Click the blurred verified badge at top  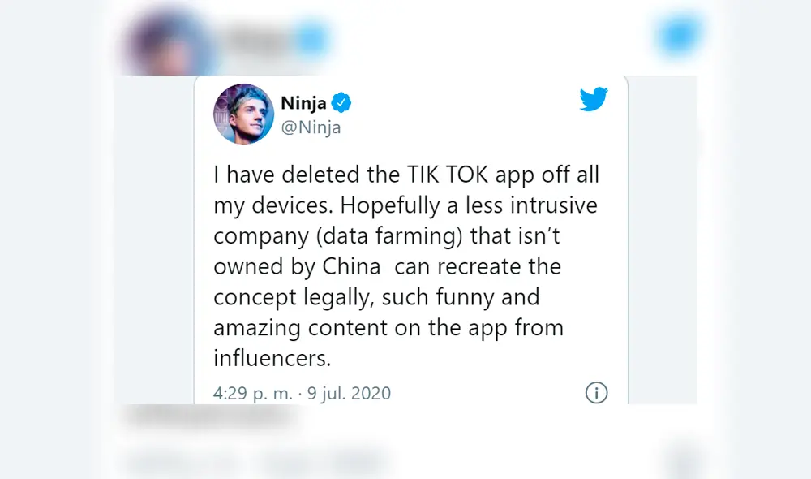coord(312,39)
